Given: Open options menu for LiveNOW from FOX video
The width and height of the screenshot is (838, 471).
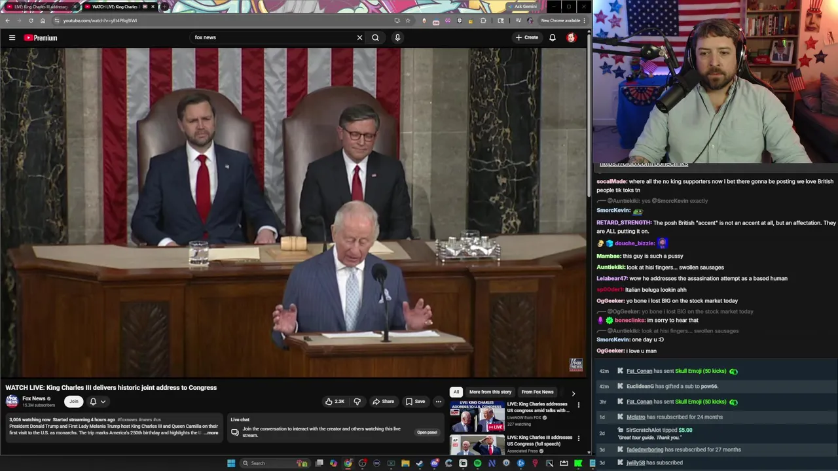Looking at the screenshot, I should (579, 406).
